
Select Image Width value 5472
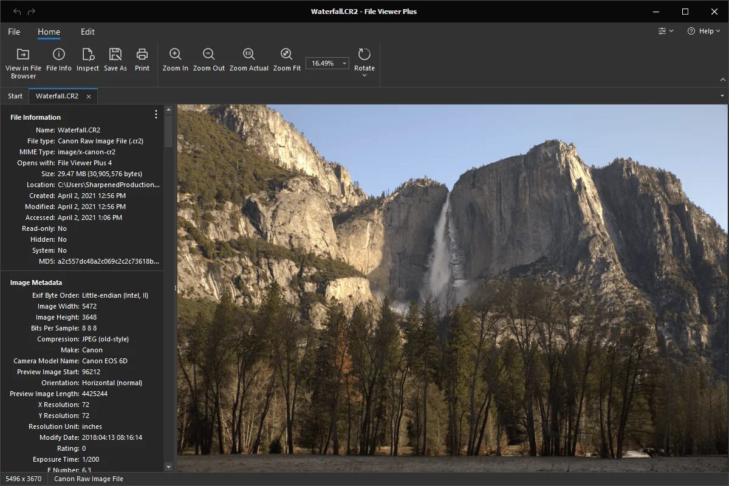89,306
